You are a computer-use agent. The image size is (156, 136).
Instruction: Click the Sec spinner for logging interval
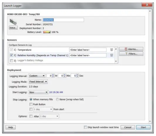77,76
